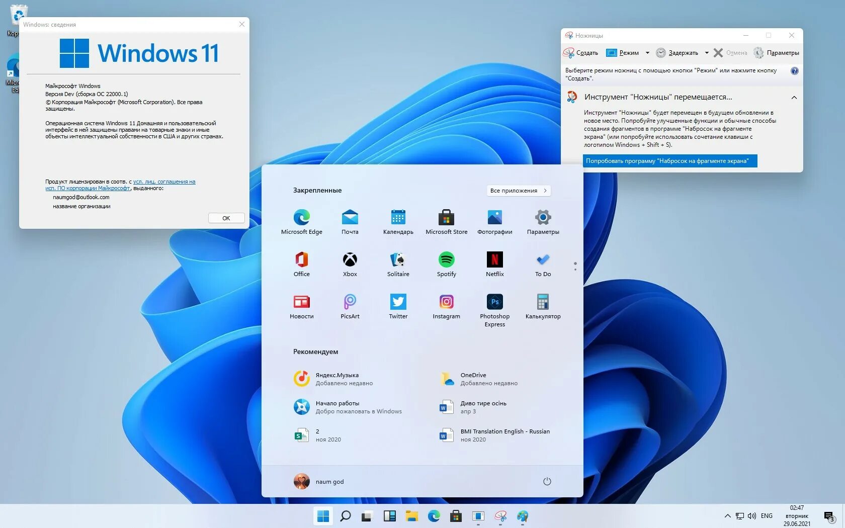Open Параметры in Ножницы toolbar
Screen dimensions: 845x528
pos(776,53)
